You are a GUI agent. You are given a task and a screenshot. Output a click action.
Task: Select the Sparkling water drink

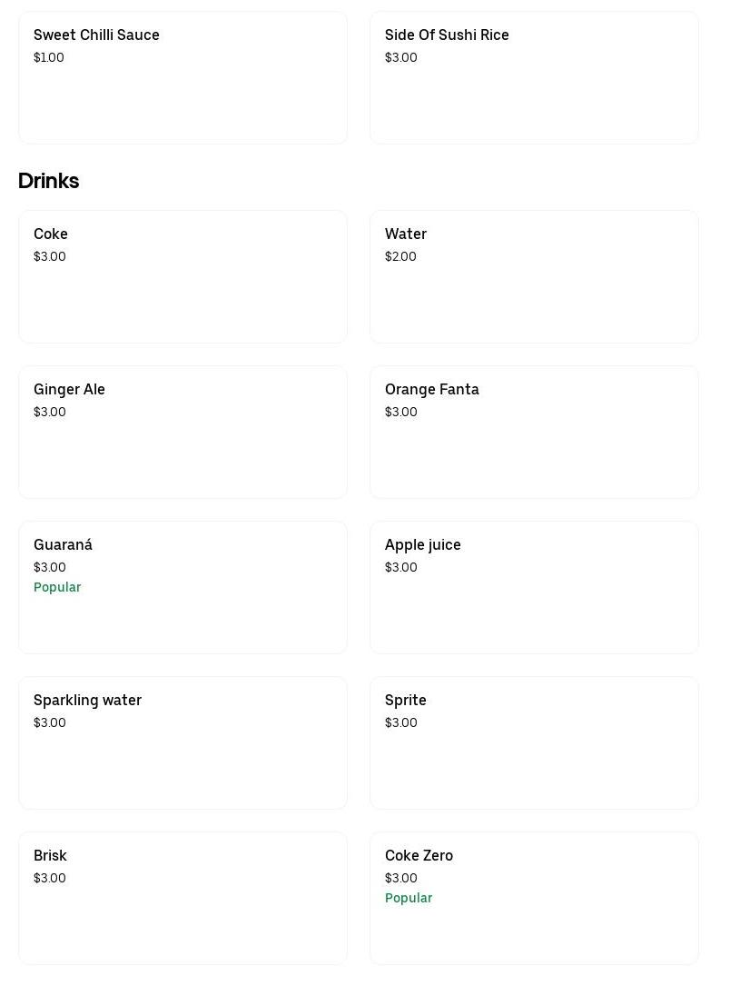tap(182, 742)
